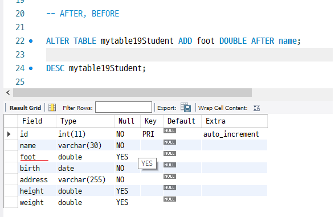The image size is (335, 217).
Task: Select the row header of name row
Action: (11, 145)
